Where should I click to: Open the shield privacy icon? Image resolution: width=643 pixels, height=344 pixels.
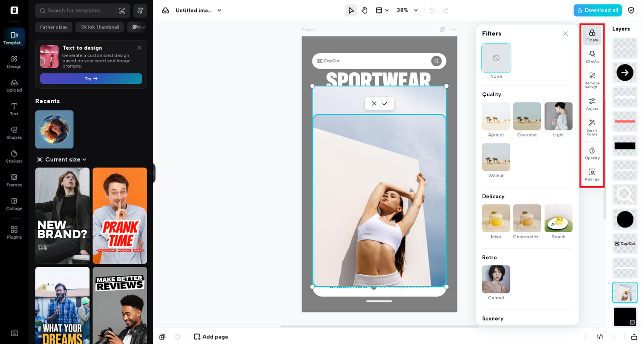631,10
